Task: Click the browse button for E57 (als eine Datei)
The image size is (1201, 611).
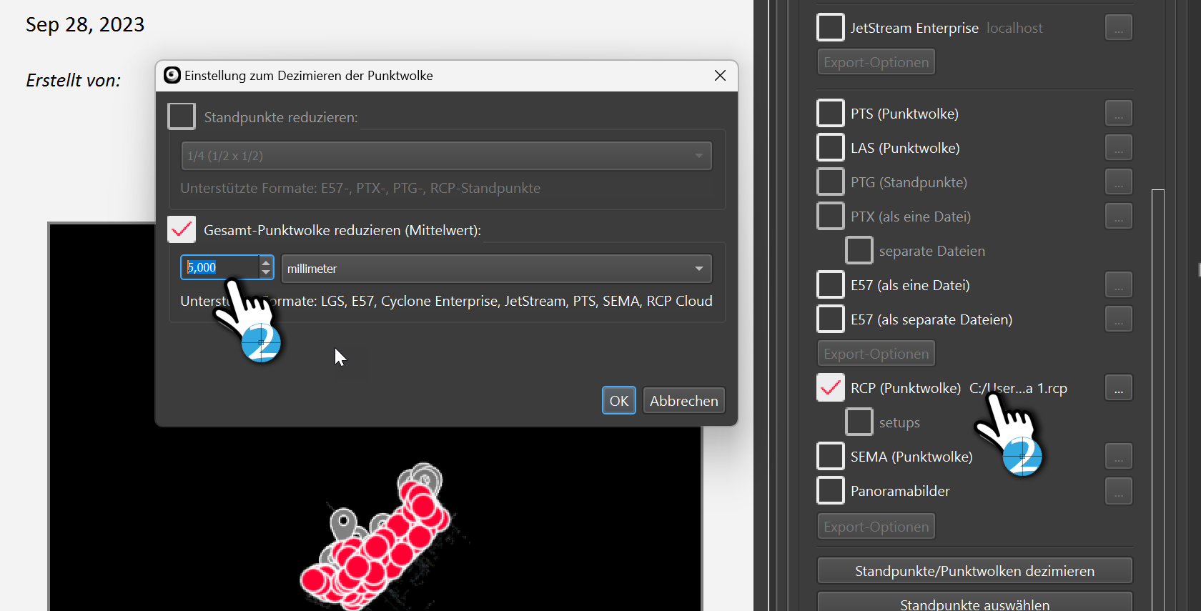Action: pos(1118,285)
